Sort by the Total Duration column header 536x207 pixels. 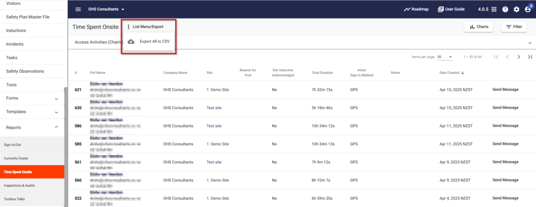(322, 72)
